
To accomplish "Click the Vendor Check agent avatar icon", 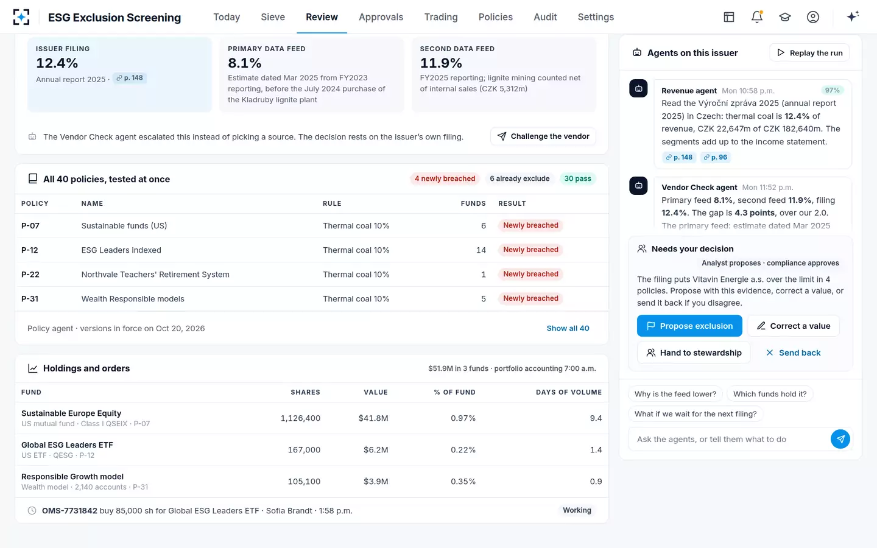I will click(638, 186).
